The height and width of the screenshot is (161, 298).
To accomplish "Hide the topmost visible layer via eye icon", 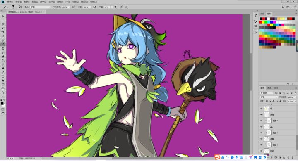I will pyautogui.click(x=261, y=109).
